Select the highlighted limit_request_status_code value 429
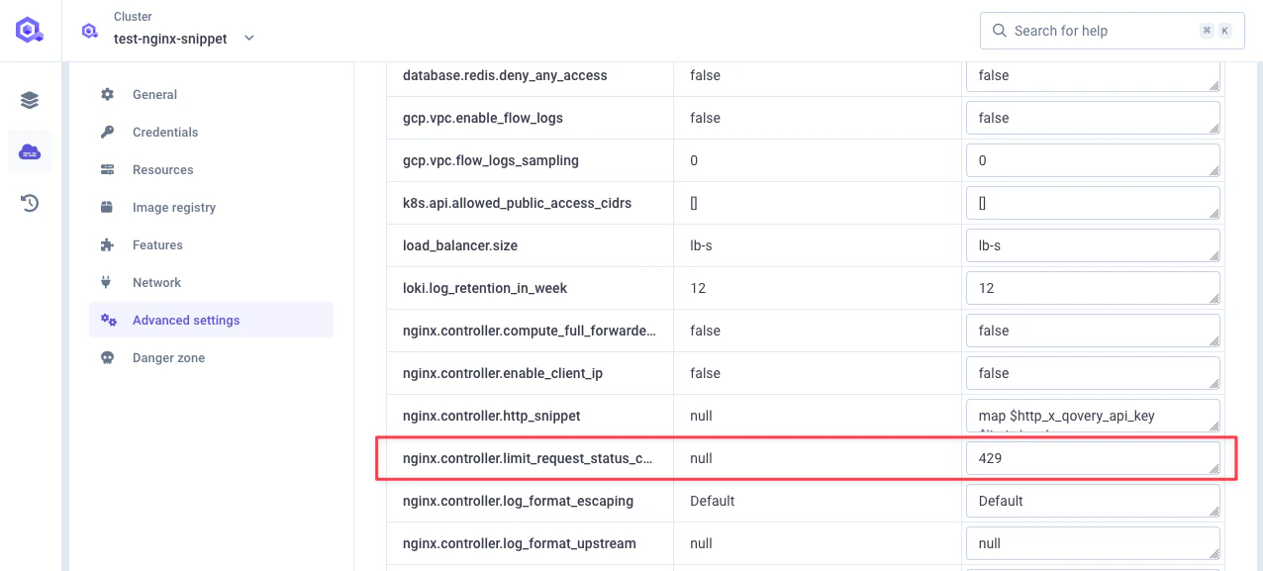Image resolution: width=1263 pixels, height=571 pixels. [x=1093, y=457]
